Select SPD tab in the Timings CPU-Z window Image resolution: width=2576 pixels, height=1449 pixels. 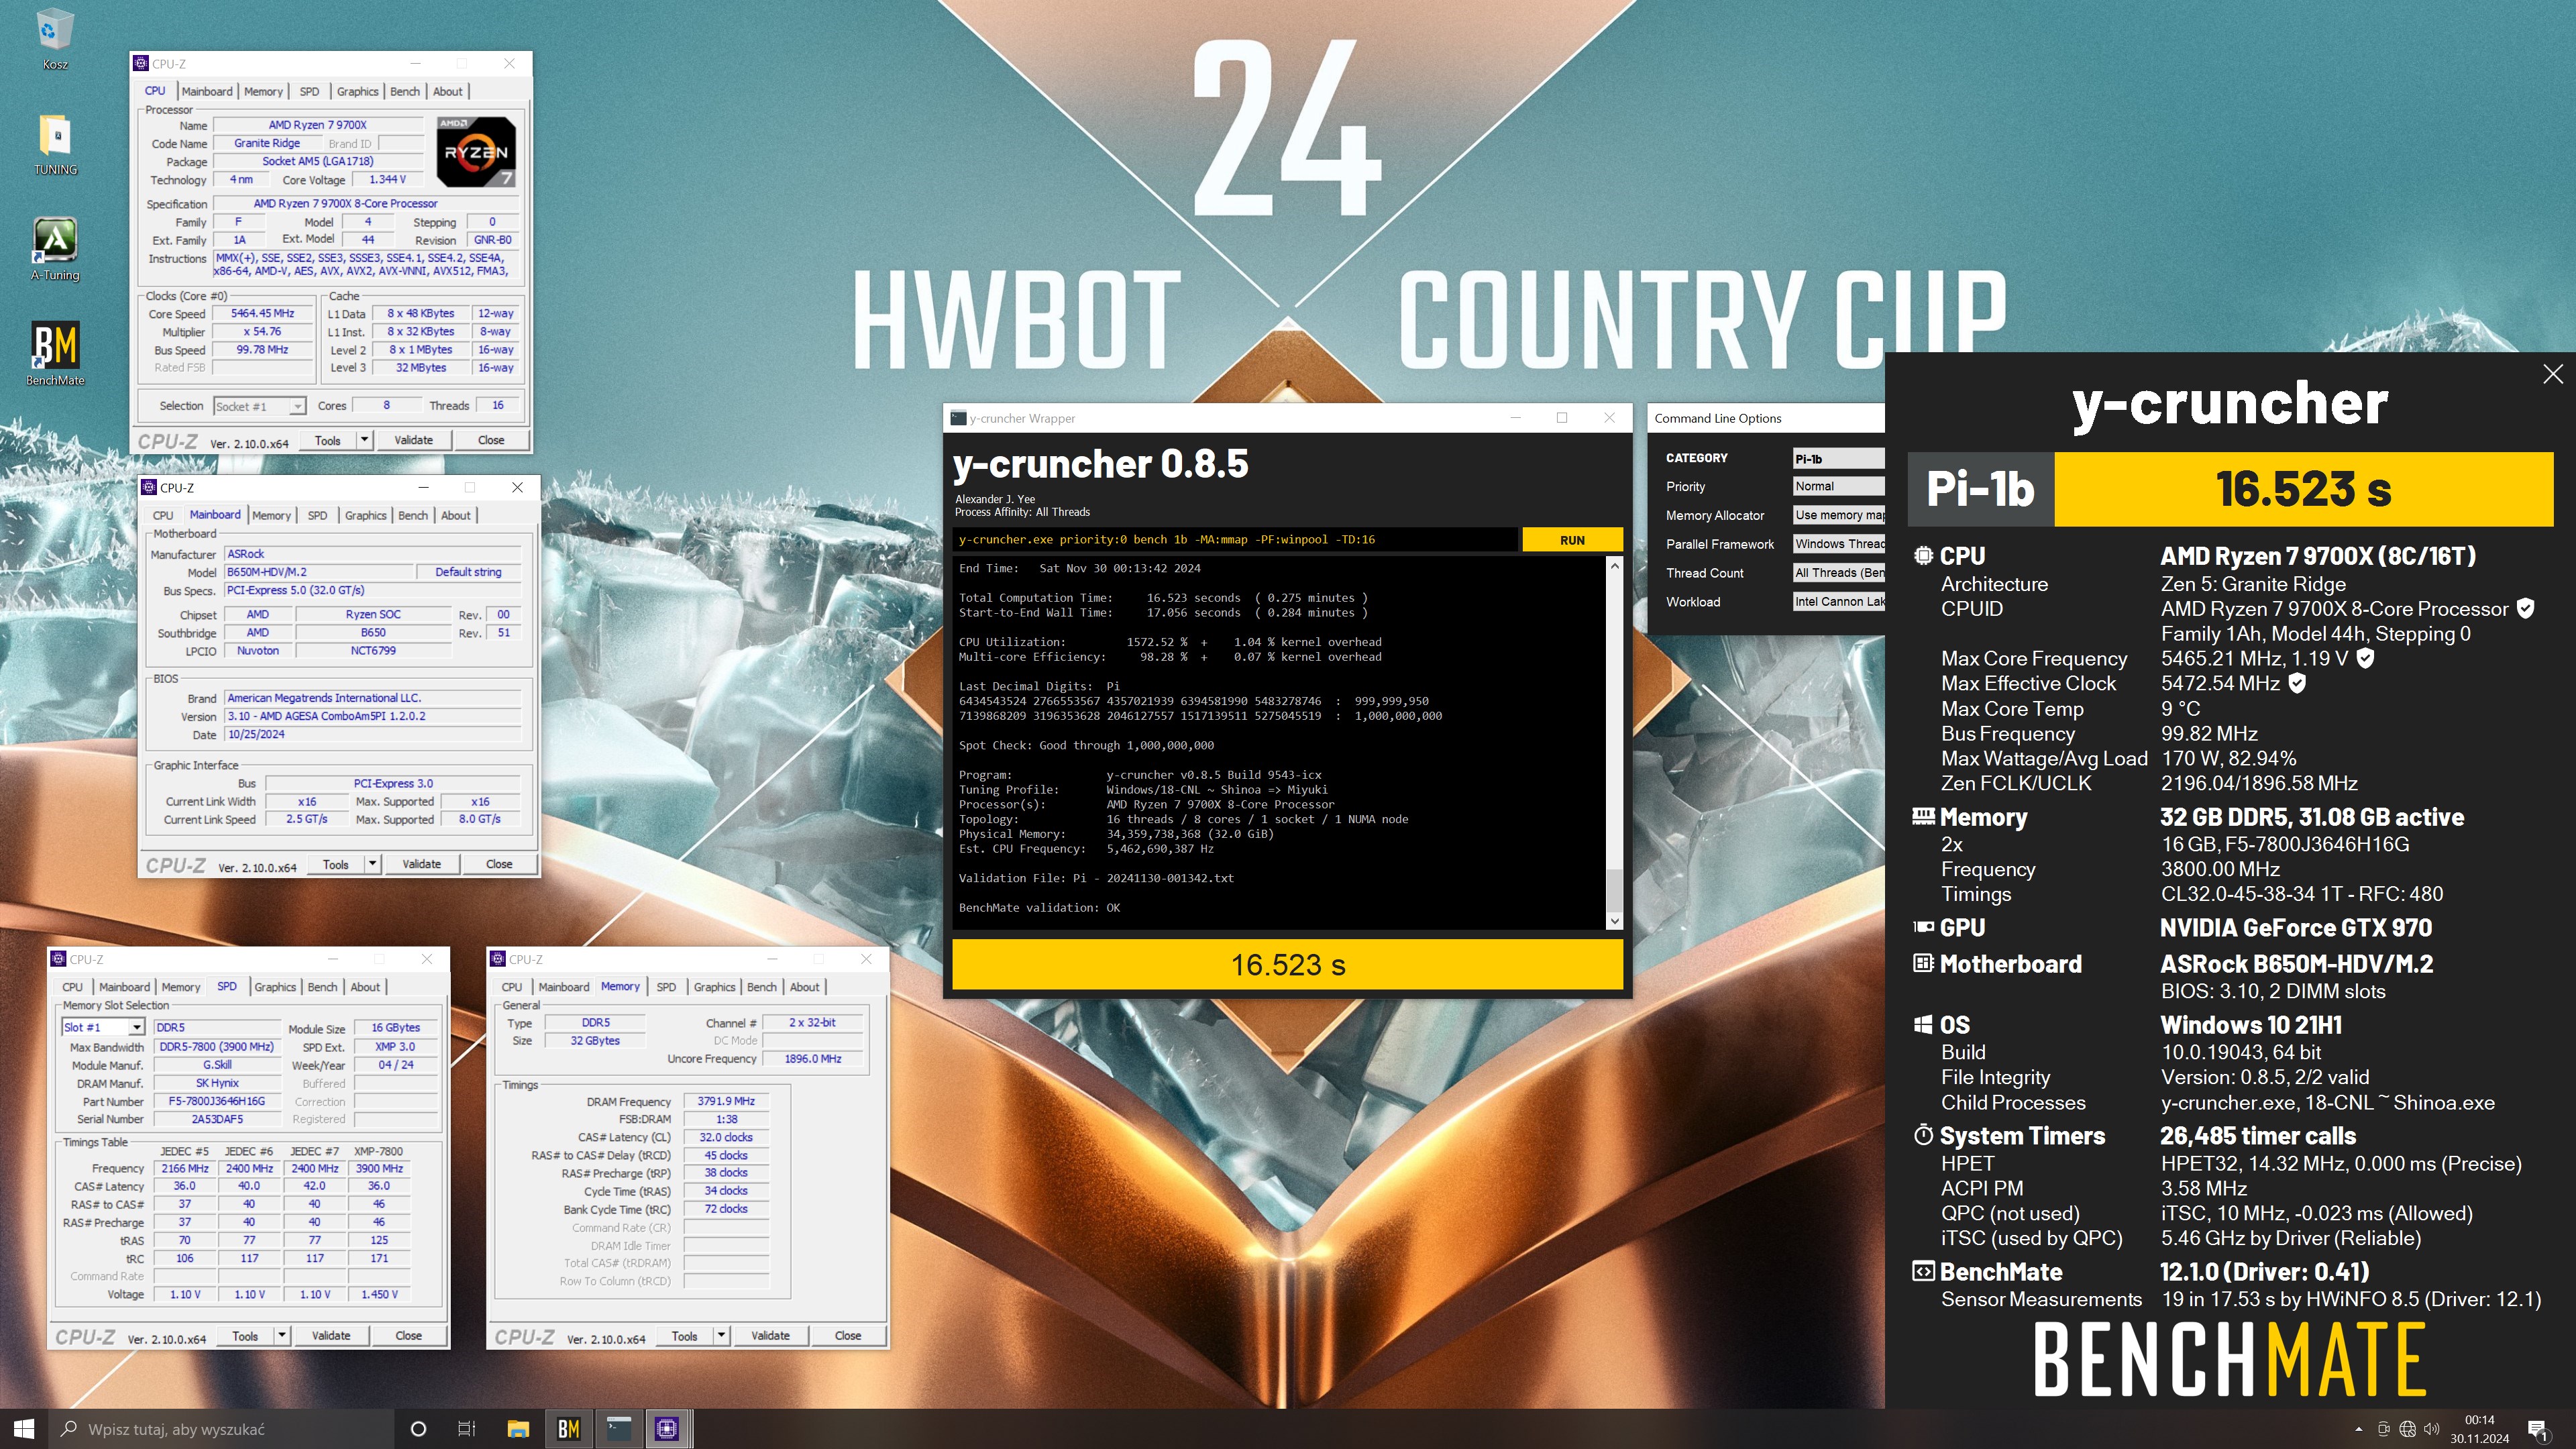click(x=666, y=987)
